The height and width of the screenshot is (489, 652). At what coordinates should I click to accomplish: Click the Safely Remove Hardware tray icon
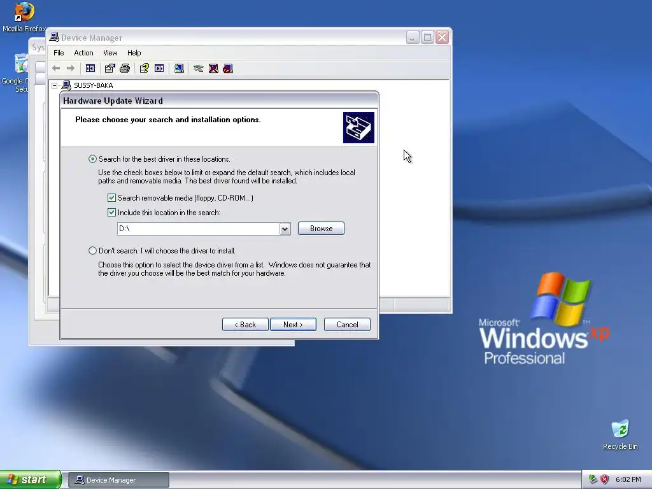[593, 479]
